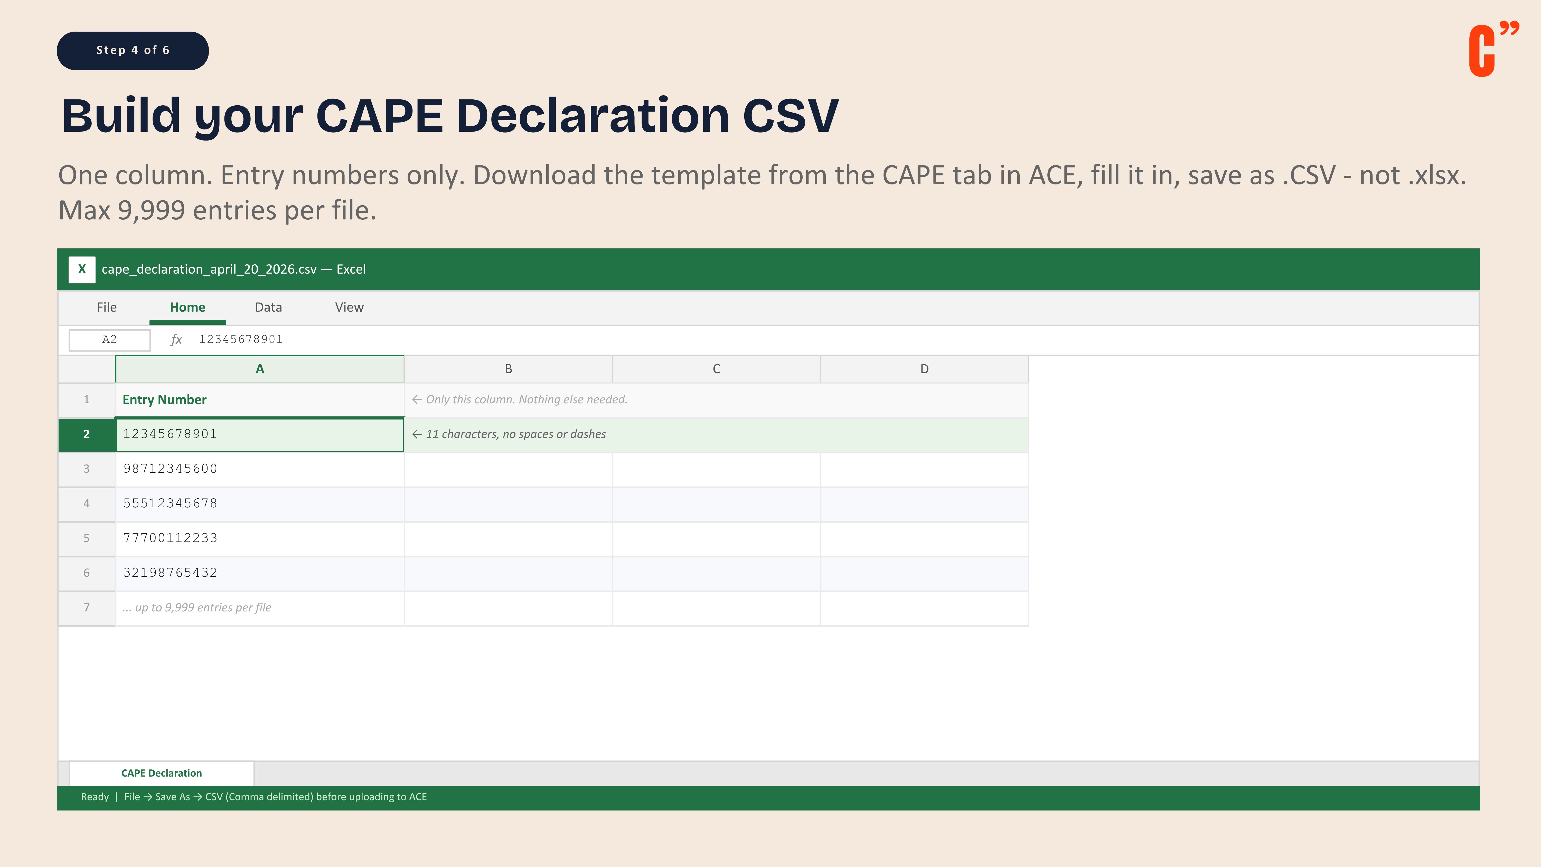Click the A2 name box field
The width and height of the screenshot is (1541, 867).
pos(109,340)
